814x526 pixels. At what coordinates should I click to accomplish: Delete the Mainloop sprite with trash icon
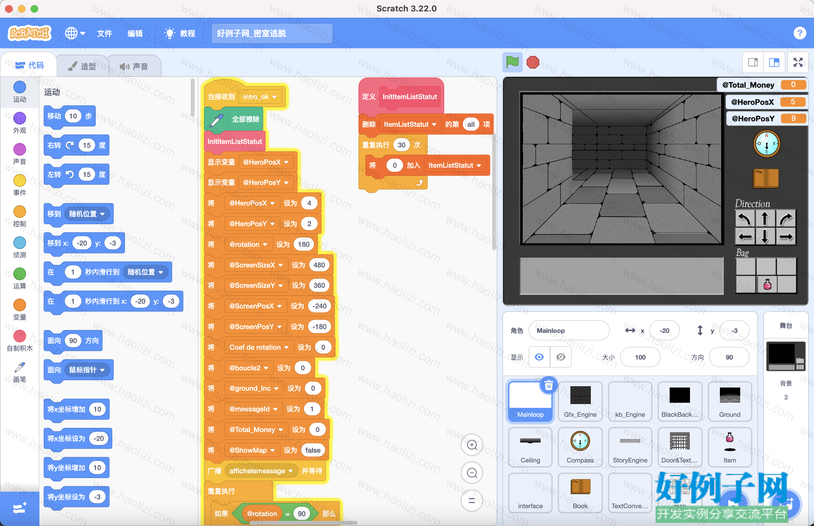tap(548, 385)
